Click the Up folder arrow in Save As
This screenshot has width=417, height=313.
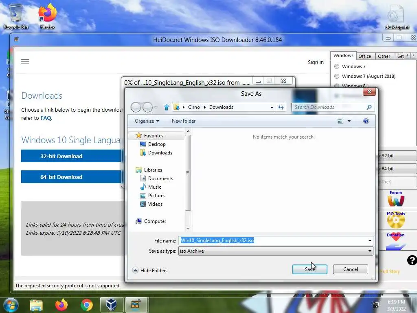[167, 107]
